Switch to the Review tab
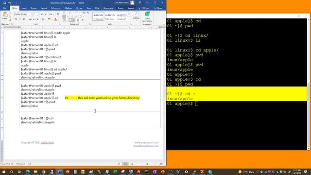The height and width of the screenshot is (175, 311). click(x=79, y=8)
